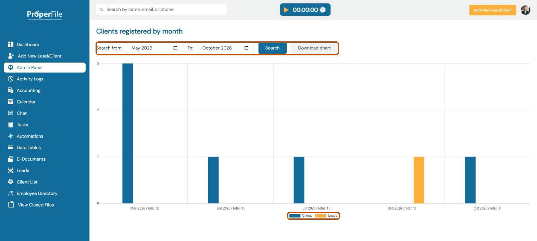Click the Jun 2026 clients bar
This screenshot has width=537, height=241.
click(213, 180)
